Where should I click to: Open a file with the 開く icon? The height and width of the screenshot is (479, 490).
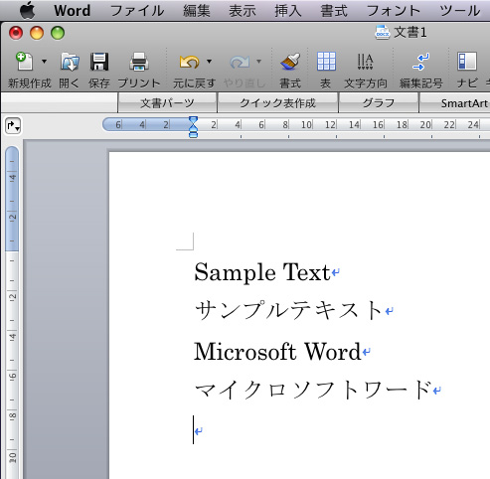pos(70,62)
